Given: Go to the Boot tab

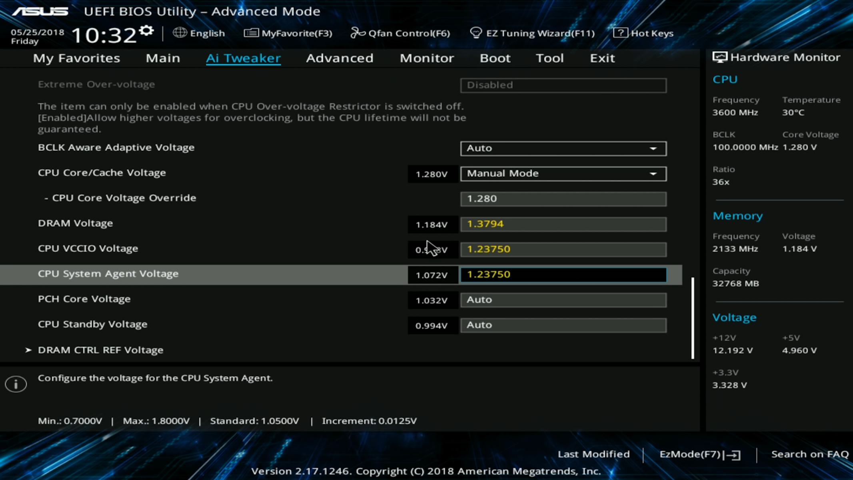Looking at the screenshot, I should tap(495, 58).
